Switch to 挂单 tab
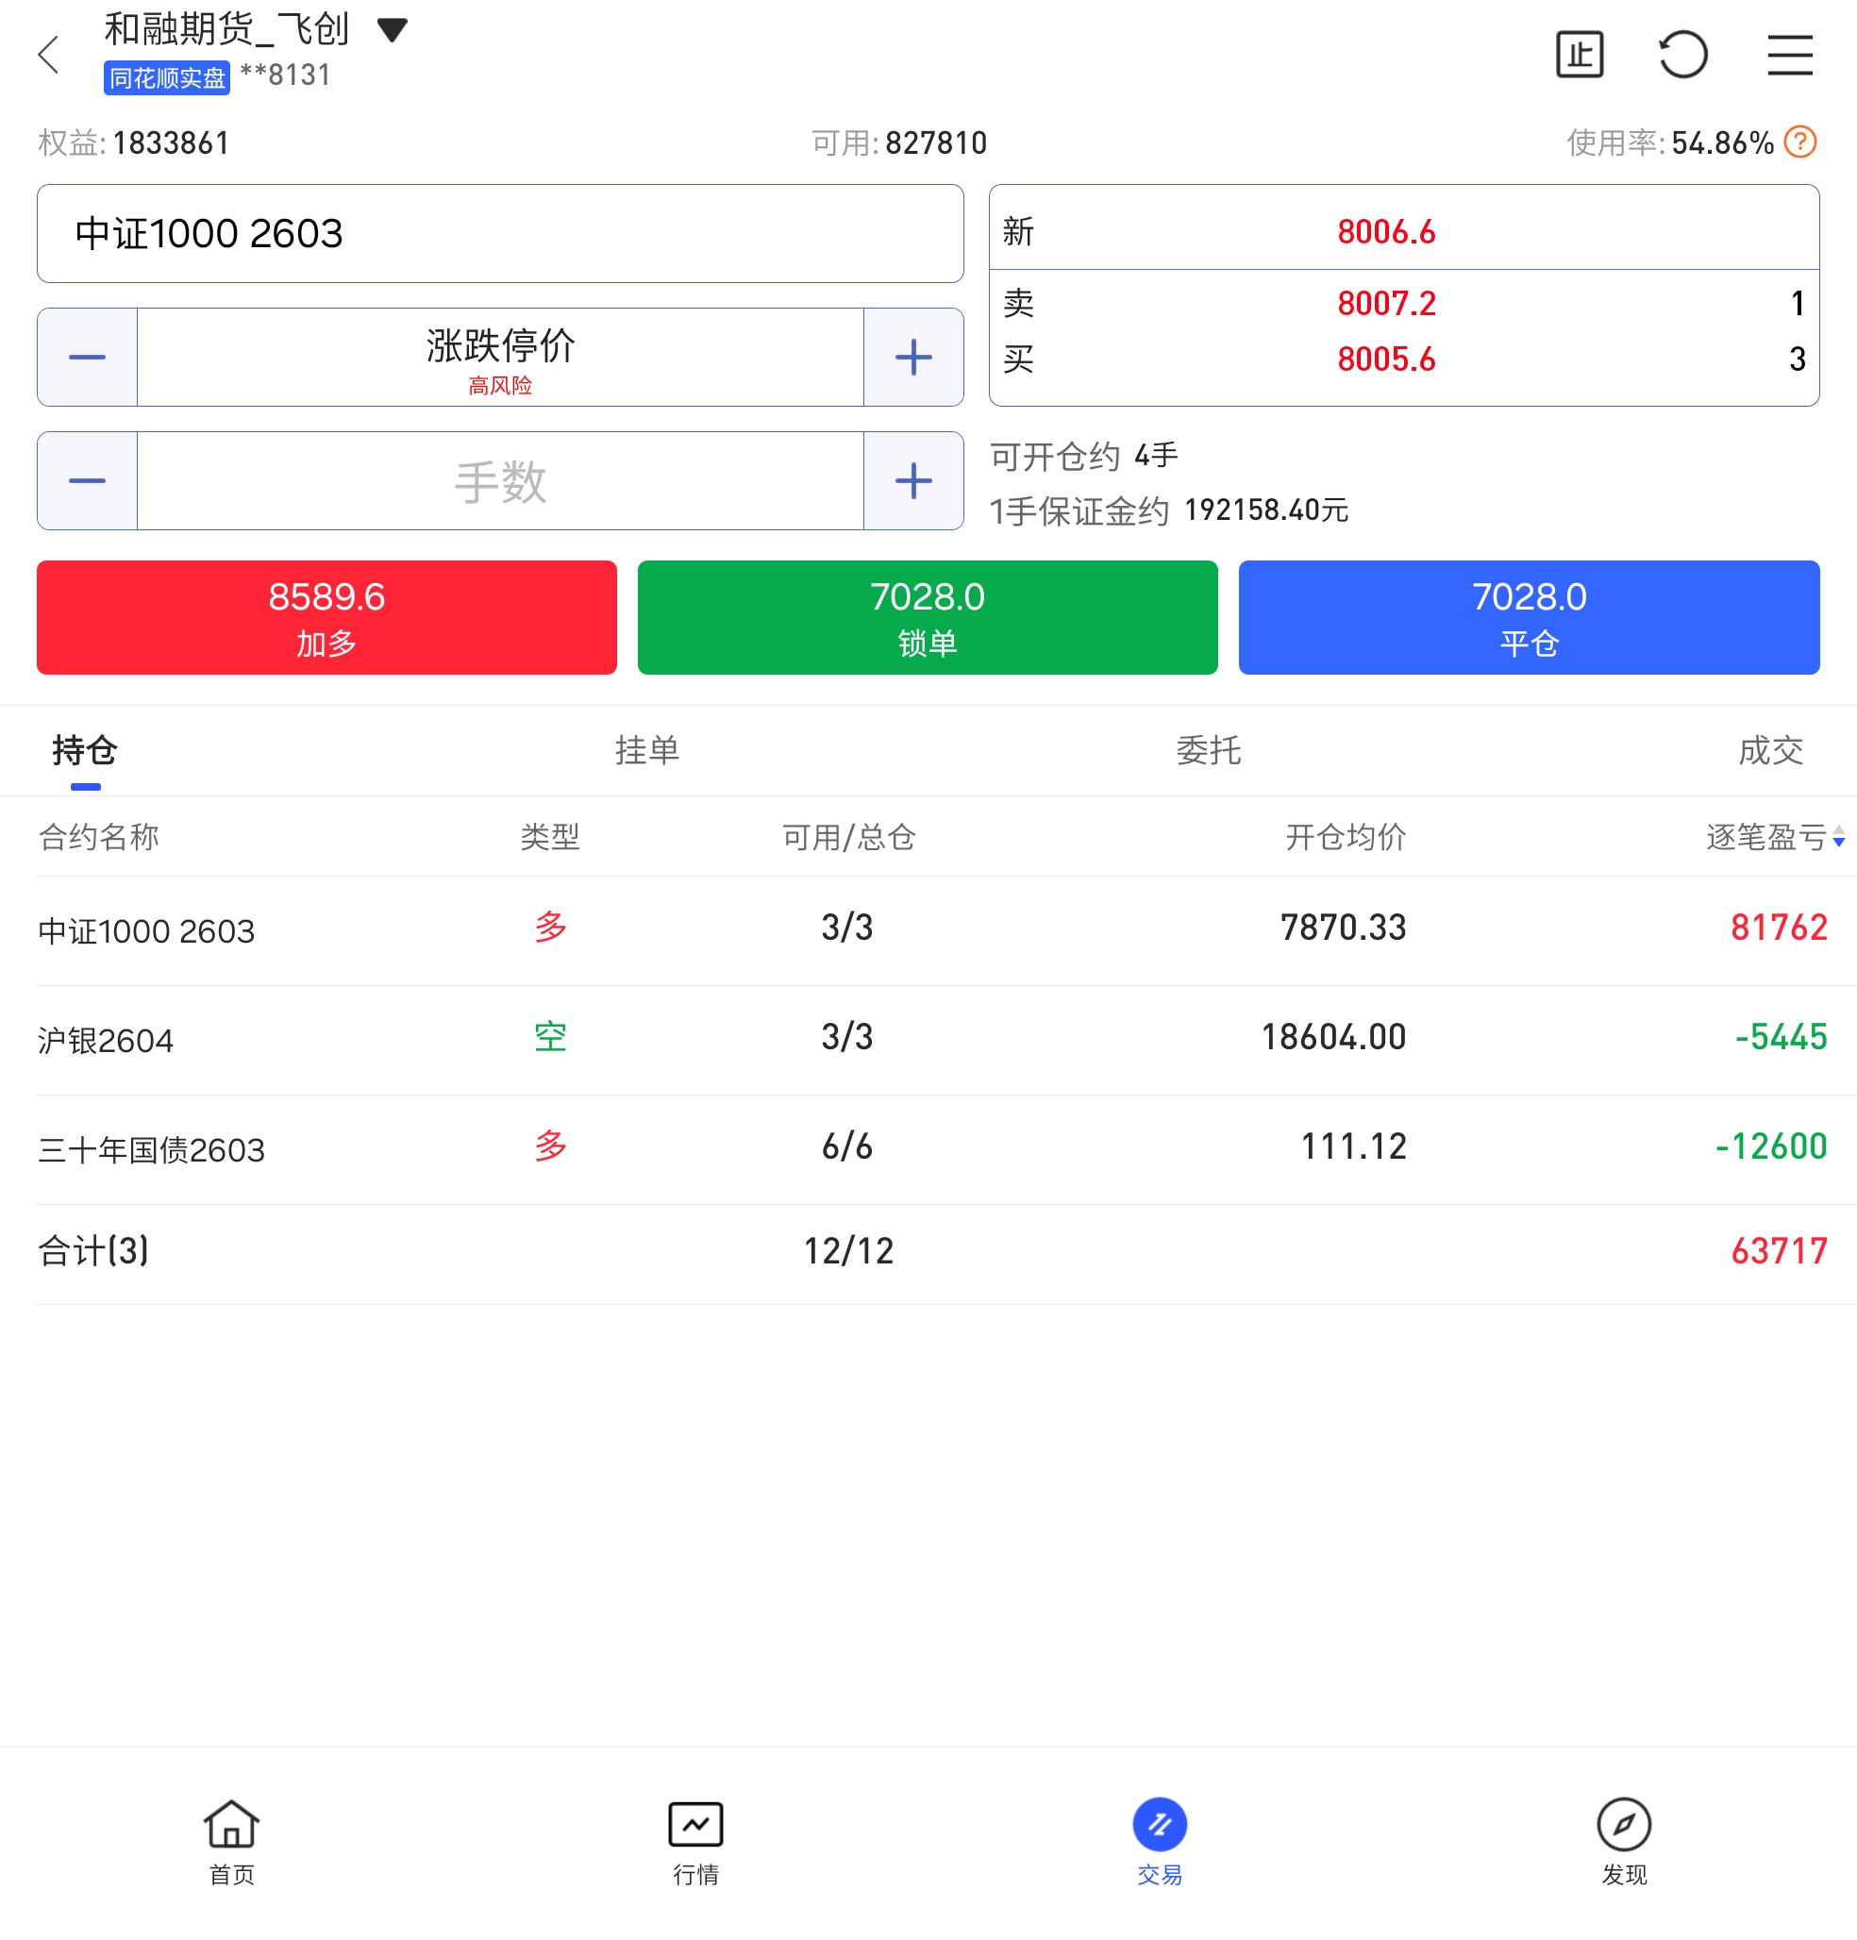The width and height of the screenshot is (1857, 1940). (646, 750)
